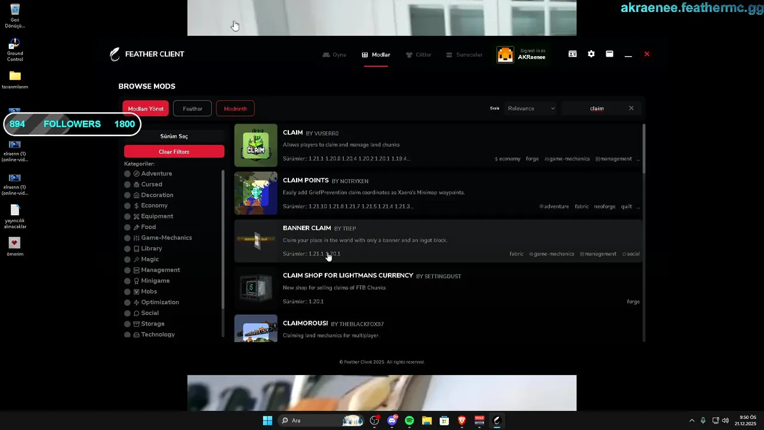Select the Feather source button
The height and width of the screenshot is (430, 764).
(x=192, y=109)
